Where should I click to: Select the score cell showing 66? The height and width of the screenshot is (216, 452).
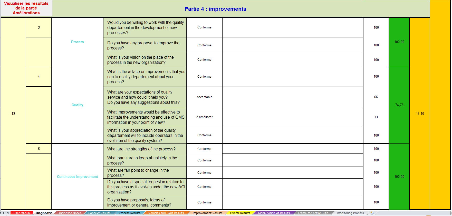point(376,97)
